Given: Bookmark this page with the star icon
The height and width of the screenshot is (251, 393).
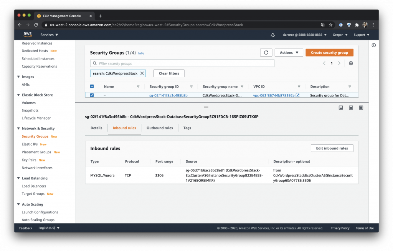Looking at the screenshot, I should tap(330, 25).
